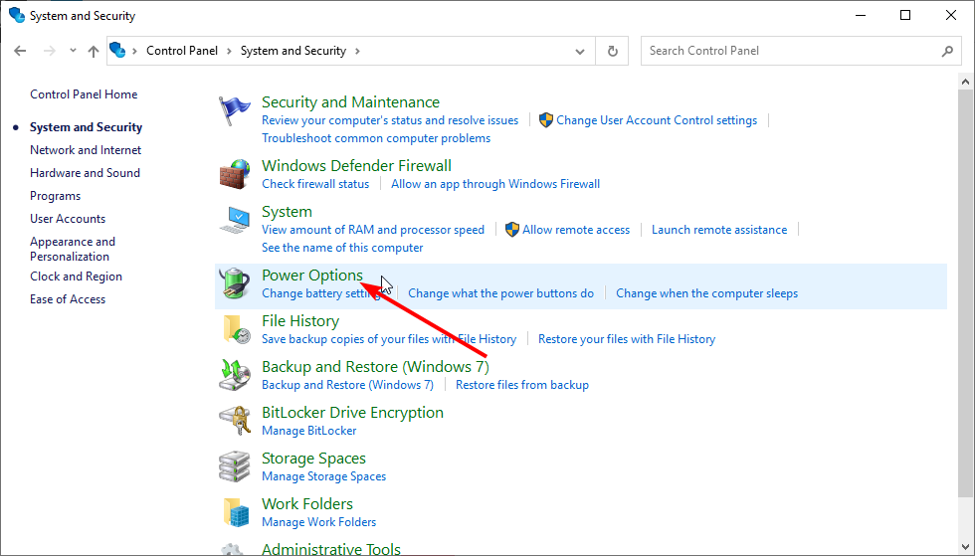Click the BitLocker Drive Encryption keys icon
The height and width of the screenshot is (556, 975).
pos(235,421)
